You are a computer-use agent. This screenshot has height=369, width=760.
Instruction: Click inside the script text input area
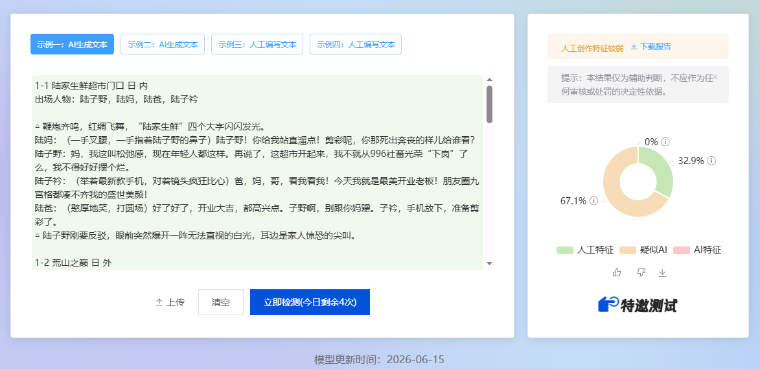pyautogui.click(x=257, y=172)
